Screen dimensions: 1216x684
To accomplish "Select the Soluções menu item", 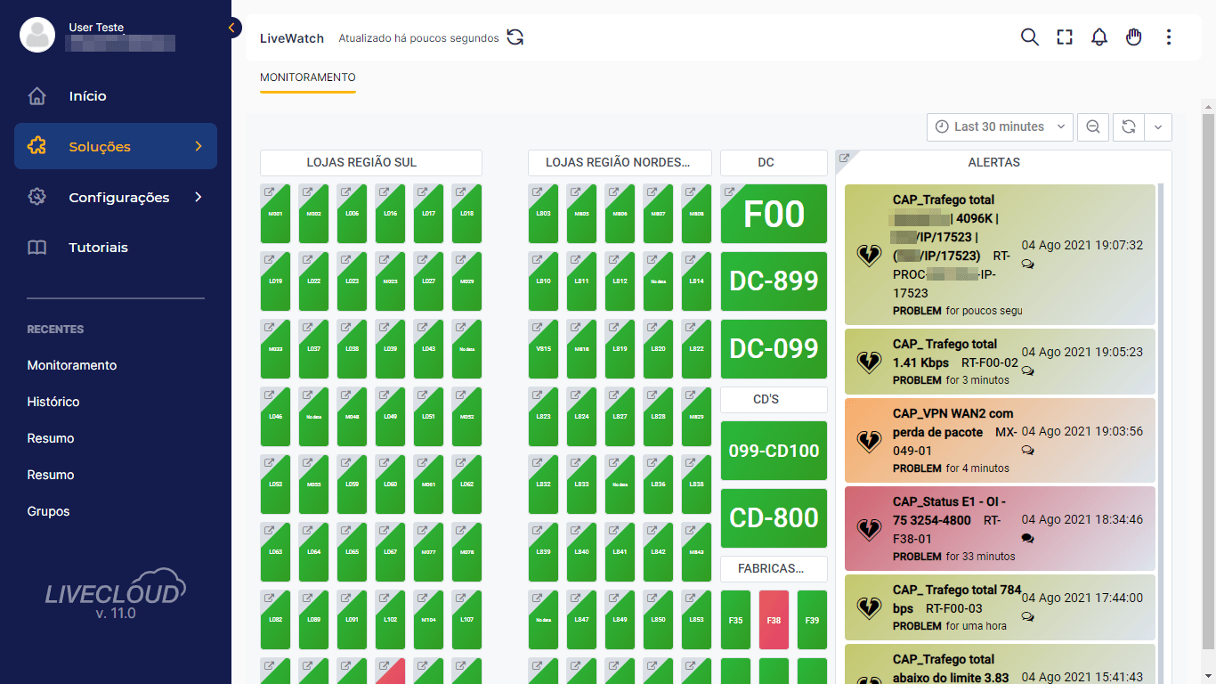I will pos(116,146).
